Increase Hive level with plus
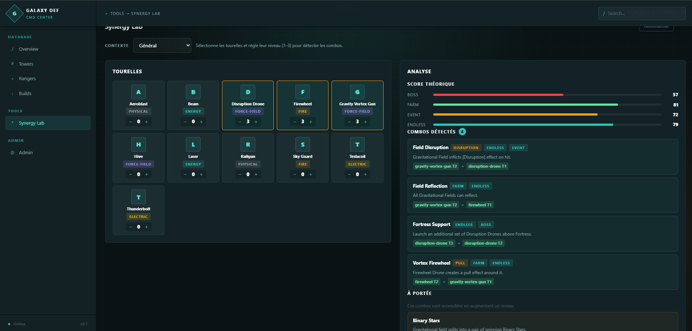The image size is (692, 331). point(147,174)
